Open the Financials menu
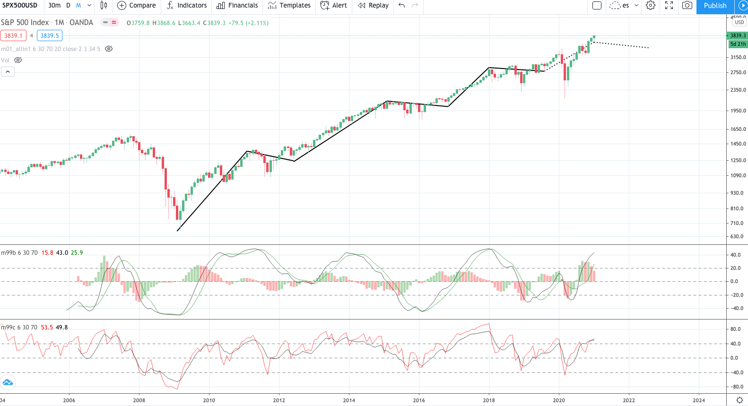Viewport: 748px width, 406px height. [237, 6]
